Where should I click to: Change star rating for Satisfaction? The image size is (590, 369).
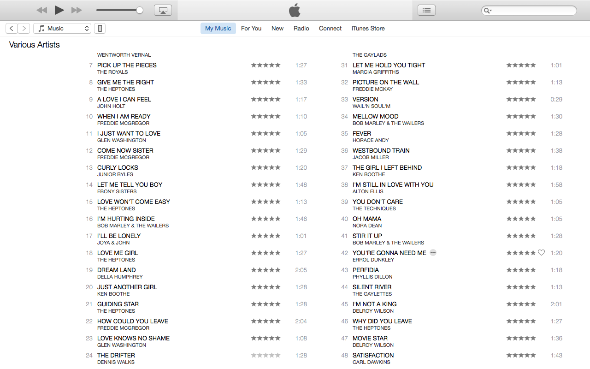click(x=521, y=355)
